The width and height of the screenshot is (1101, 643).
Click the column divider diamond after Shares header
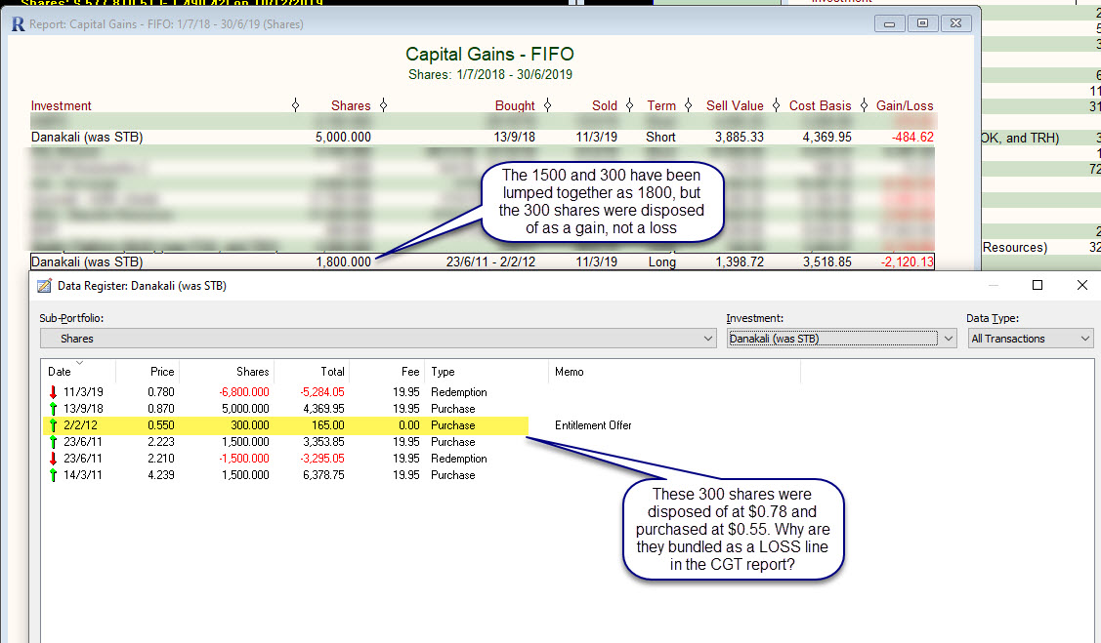click(x=383, y=105)
